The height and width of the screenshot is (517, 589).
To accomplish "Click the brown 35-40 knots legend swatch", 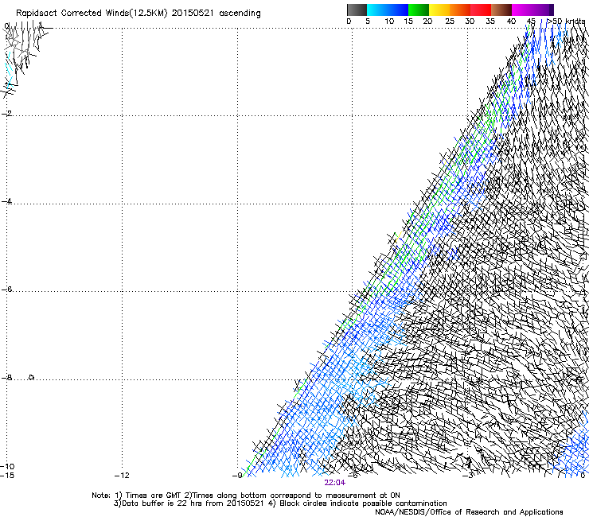I will click(501, 10).
